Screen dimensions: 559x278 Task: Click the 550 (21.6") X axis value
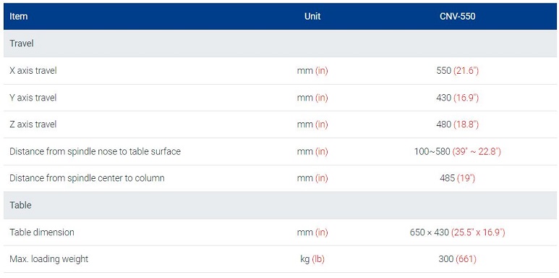(x=457, y=71)
